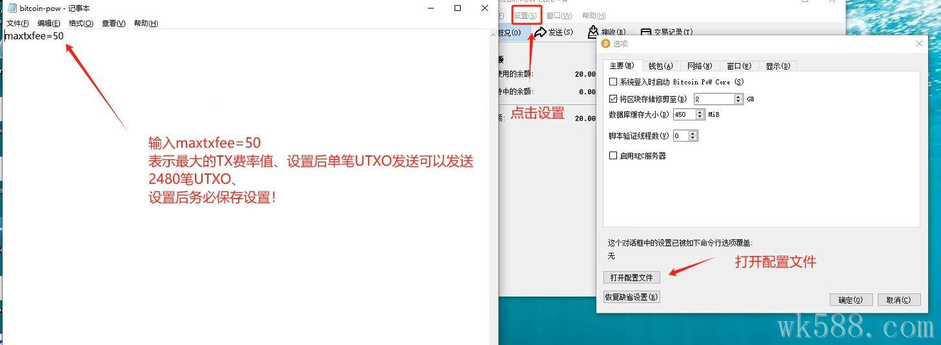
Task: Click the 发送(S) send toolbar button
Action: coord(554,32)
